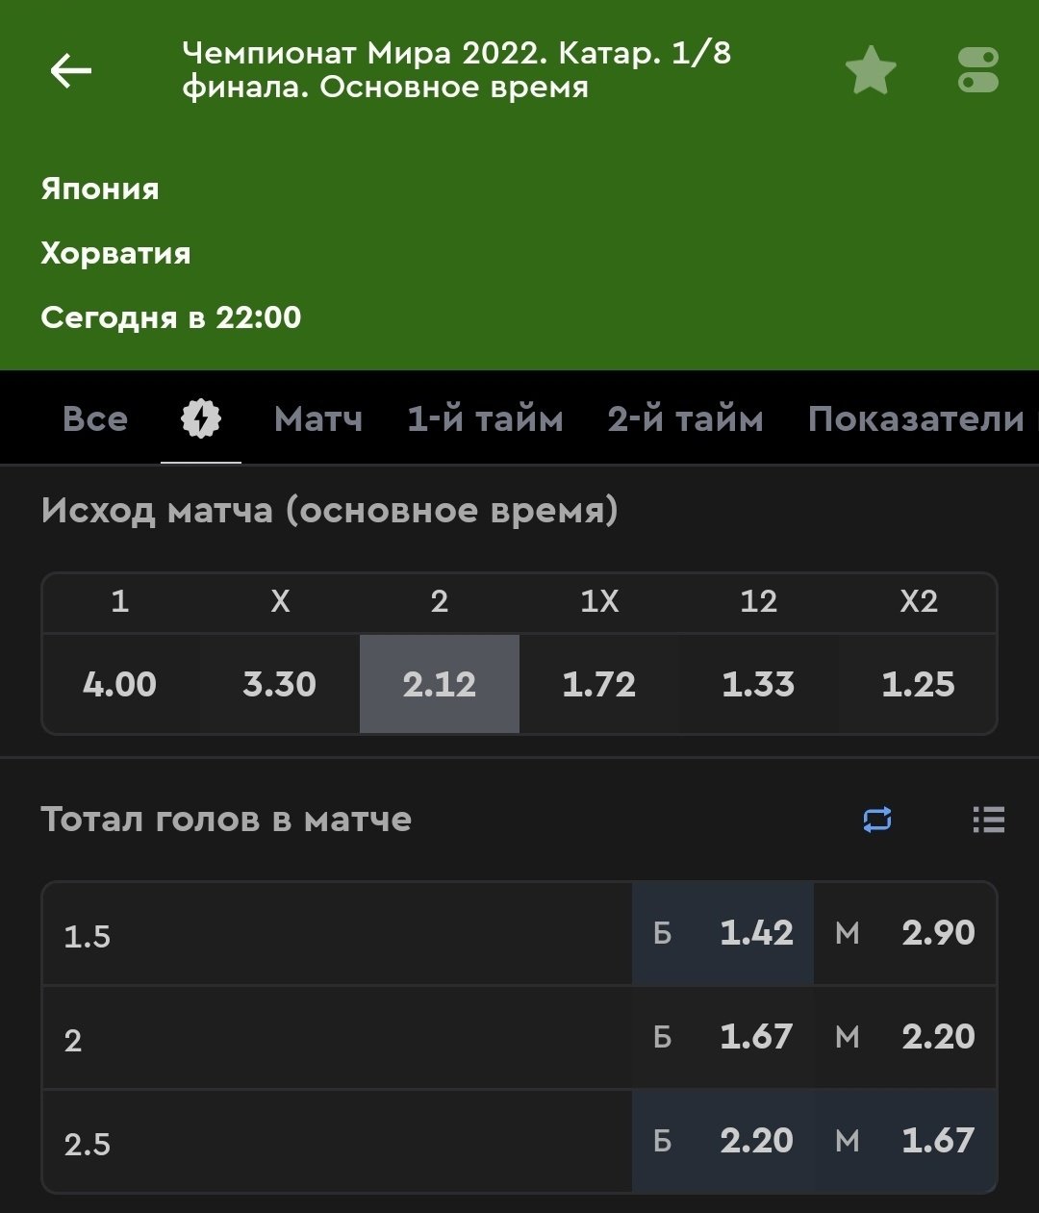Tap the back arrow icon
Image resolution: width=1039 pixels, height=1213 pixels.
(x=71, y=70)
